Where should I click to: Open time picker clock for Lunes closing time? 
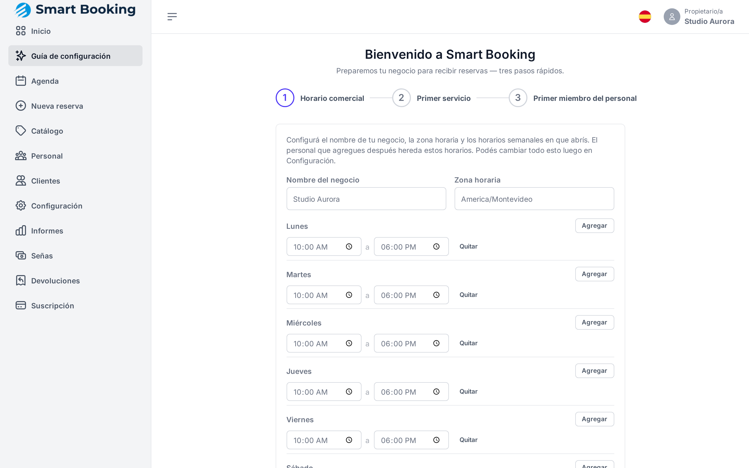click(x=436, y=247)
